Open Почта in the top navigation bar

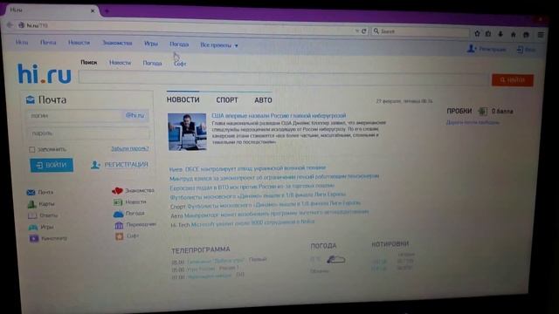[48, 43]
